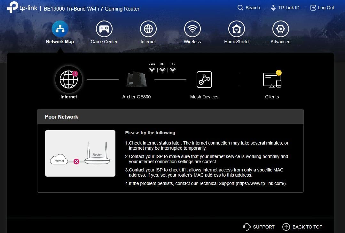Click the Support headset icon
345x233 pixels.
(247, 227)
